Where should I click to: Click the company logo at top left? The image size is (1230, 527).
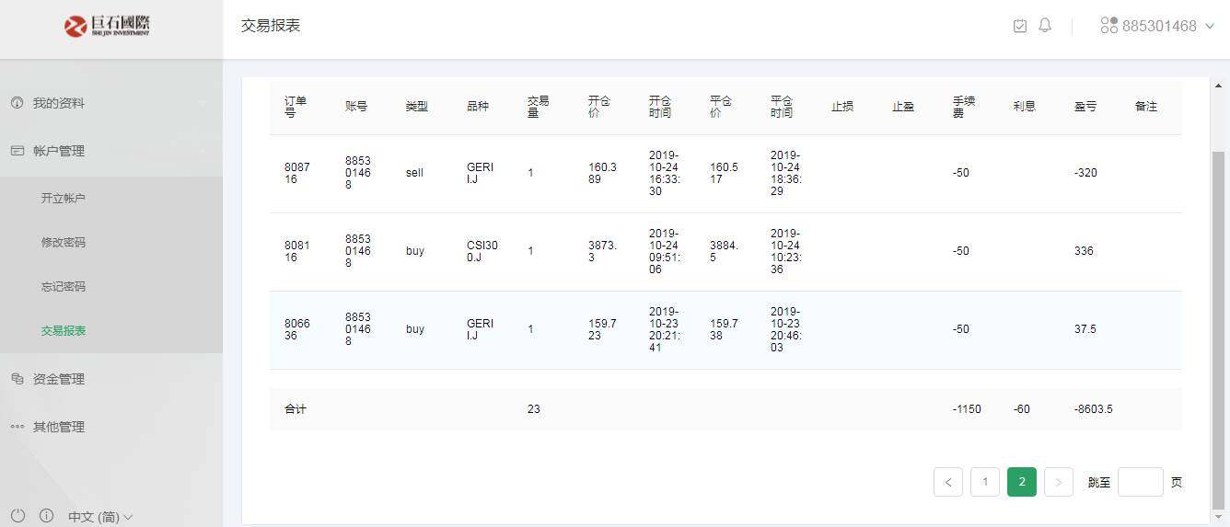click(107, 26)
